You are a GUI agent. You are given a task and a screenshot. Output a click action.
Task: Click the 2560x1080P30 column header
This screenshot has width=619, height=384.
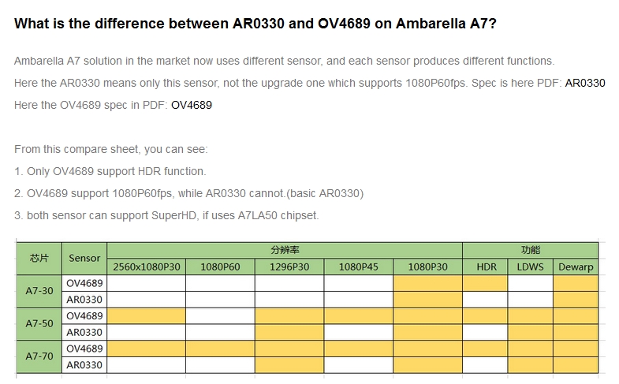146,267
